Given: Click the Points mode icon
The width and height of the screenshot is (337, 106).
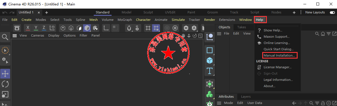Looking at the screenshot, I should point(63,28).
